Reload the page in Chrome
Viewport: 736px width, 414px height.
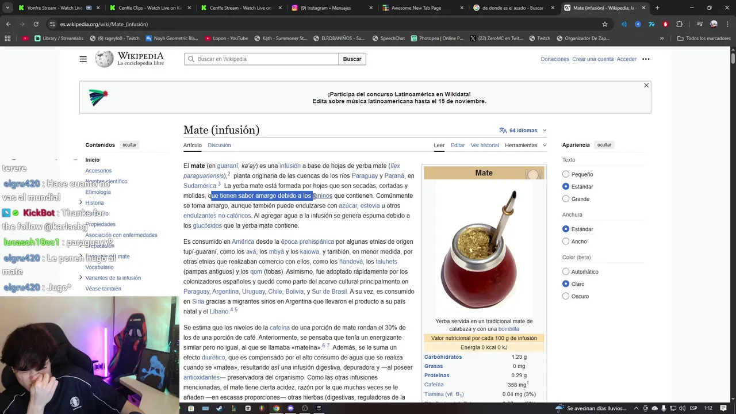(x=36, y=24)
